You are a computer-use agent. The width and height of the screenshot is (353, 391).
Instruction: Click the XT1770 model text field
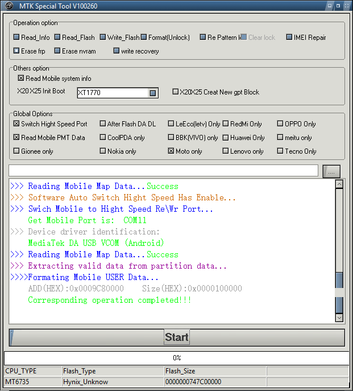click(x=113, y=93)
